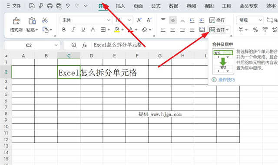
Task: Expand the quick access toolbar chevron
Action: [x=86, y=6]
